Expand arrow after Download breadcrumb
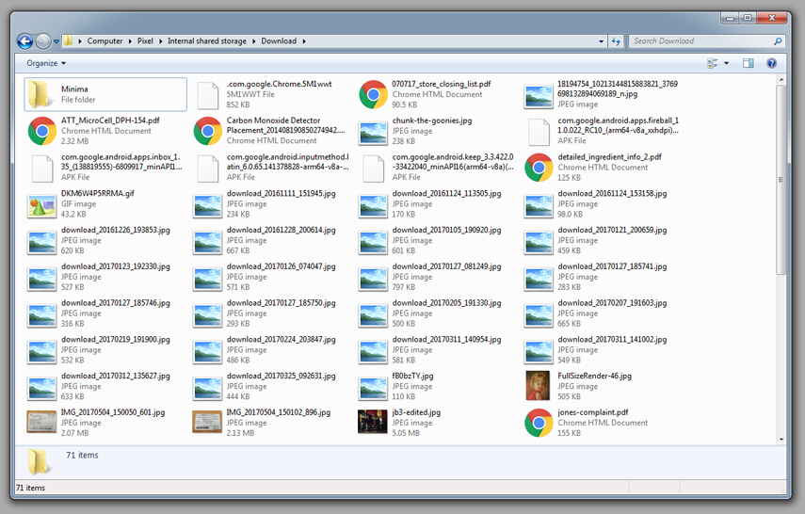 click(304, 41)
